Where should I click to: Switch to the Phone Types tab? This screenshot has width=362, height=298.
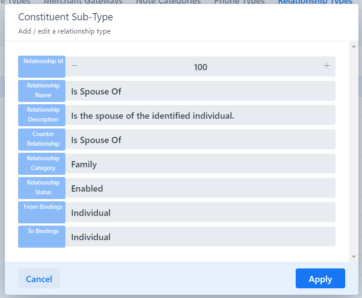[x=239, y=2]
